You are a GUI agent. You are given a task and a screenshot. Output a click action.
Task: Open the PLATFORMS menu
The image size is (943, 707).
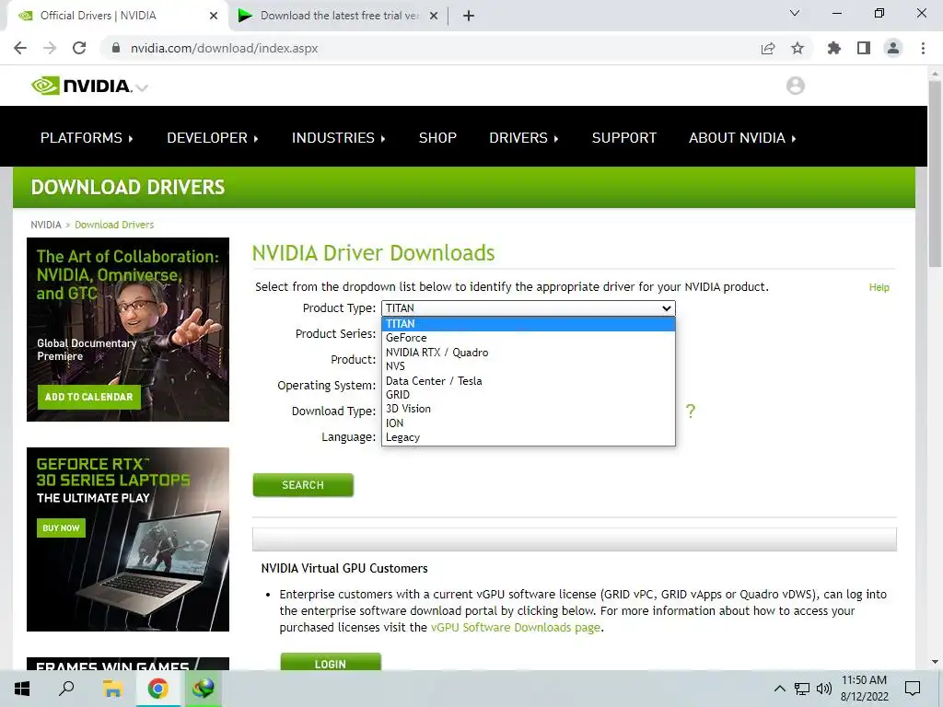click(87, 138)
